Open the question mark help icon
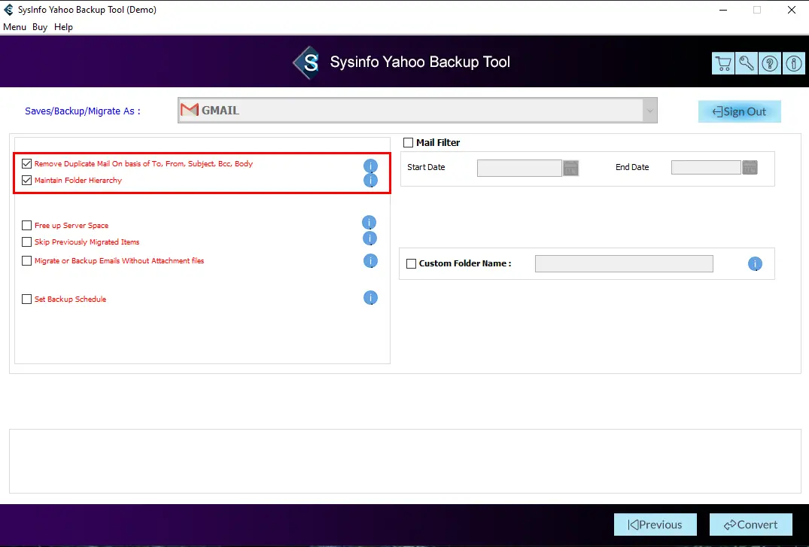 click(x=770, y=64)
